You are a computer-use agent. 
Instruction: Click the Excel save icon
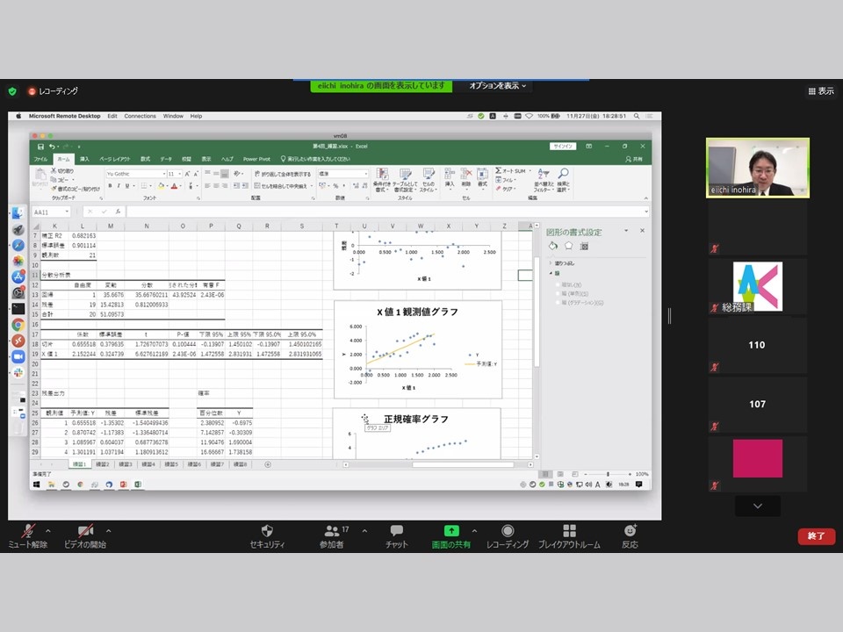click(40, 147)
